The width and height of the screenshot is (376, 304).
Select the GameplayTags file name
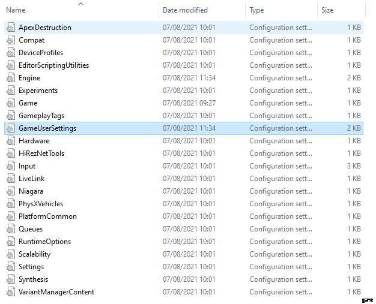coord(41,116)
